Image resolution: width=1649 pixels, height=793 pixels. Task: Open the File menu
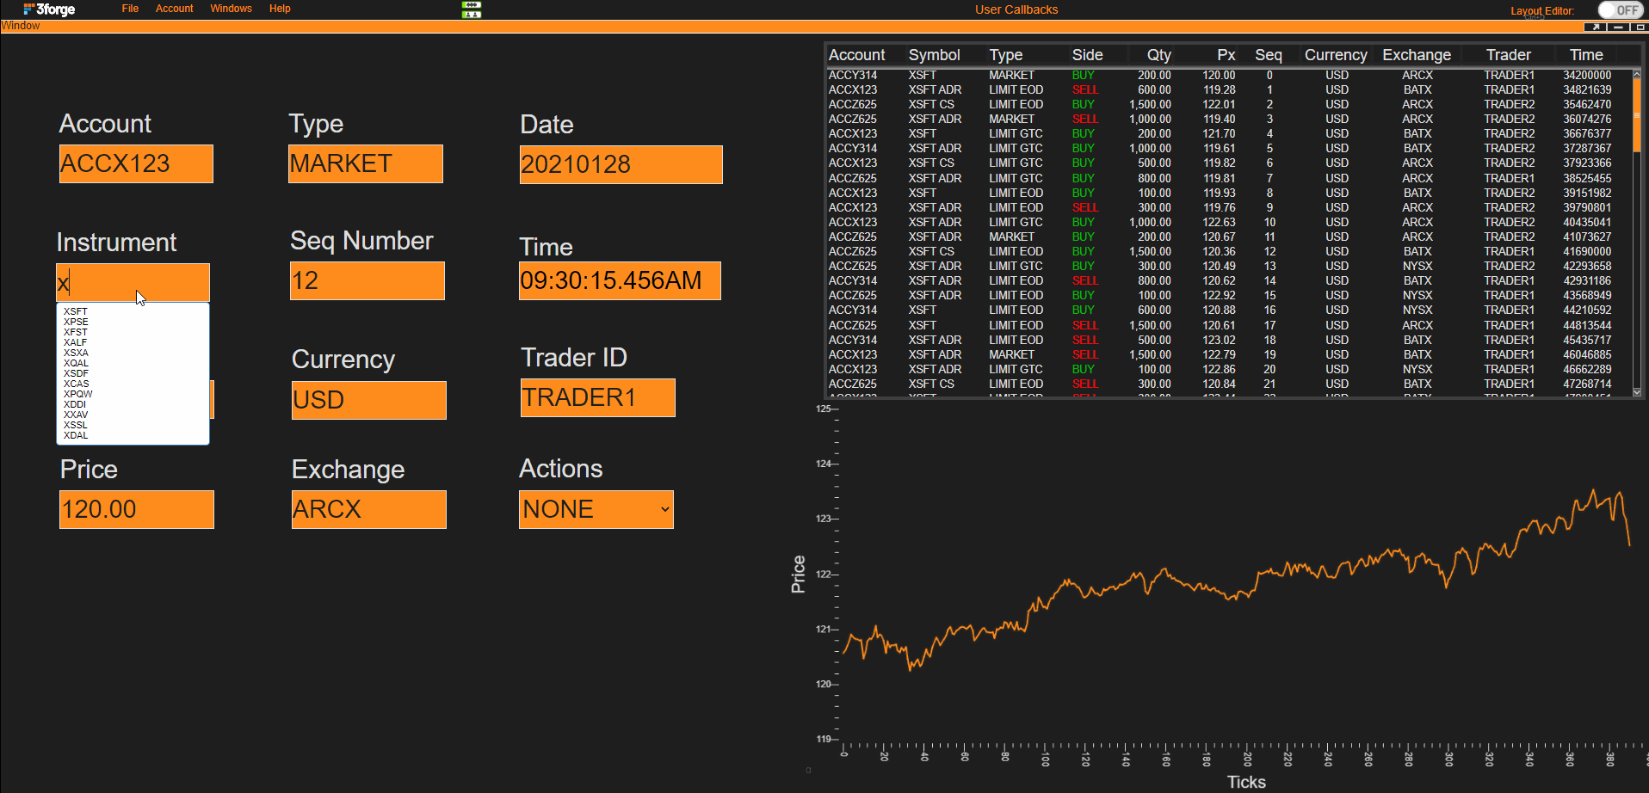pos(130,9)
